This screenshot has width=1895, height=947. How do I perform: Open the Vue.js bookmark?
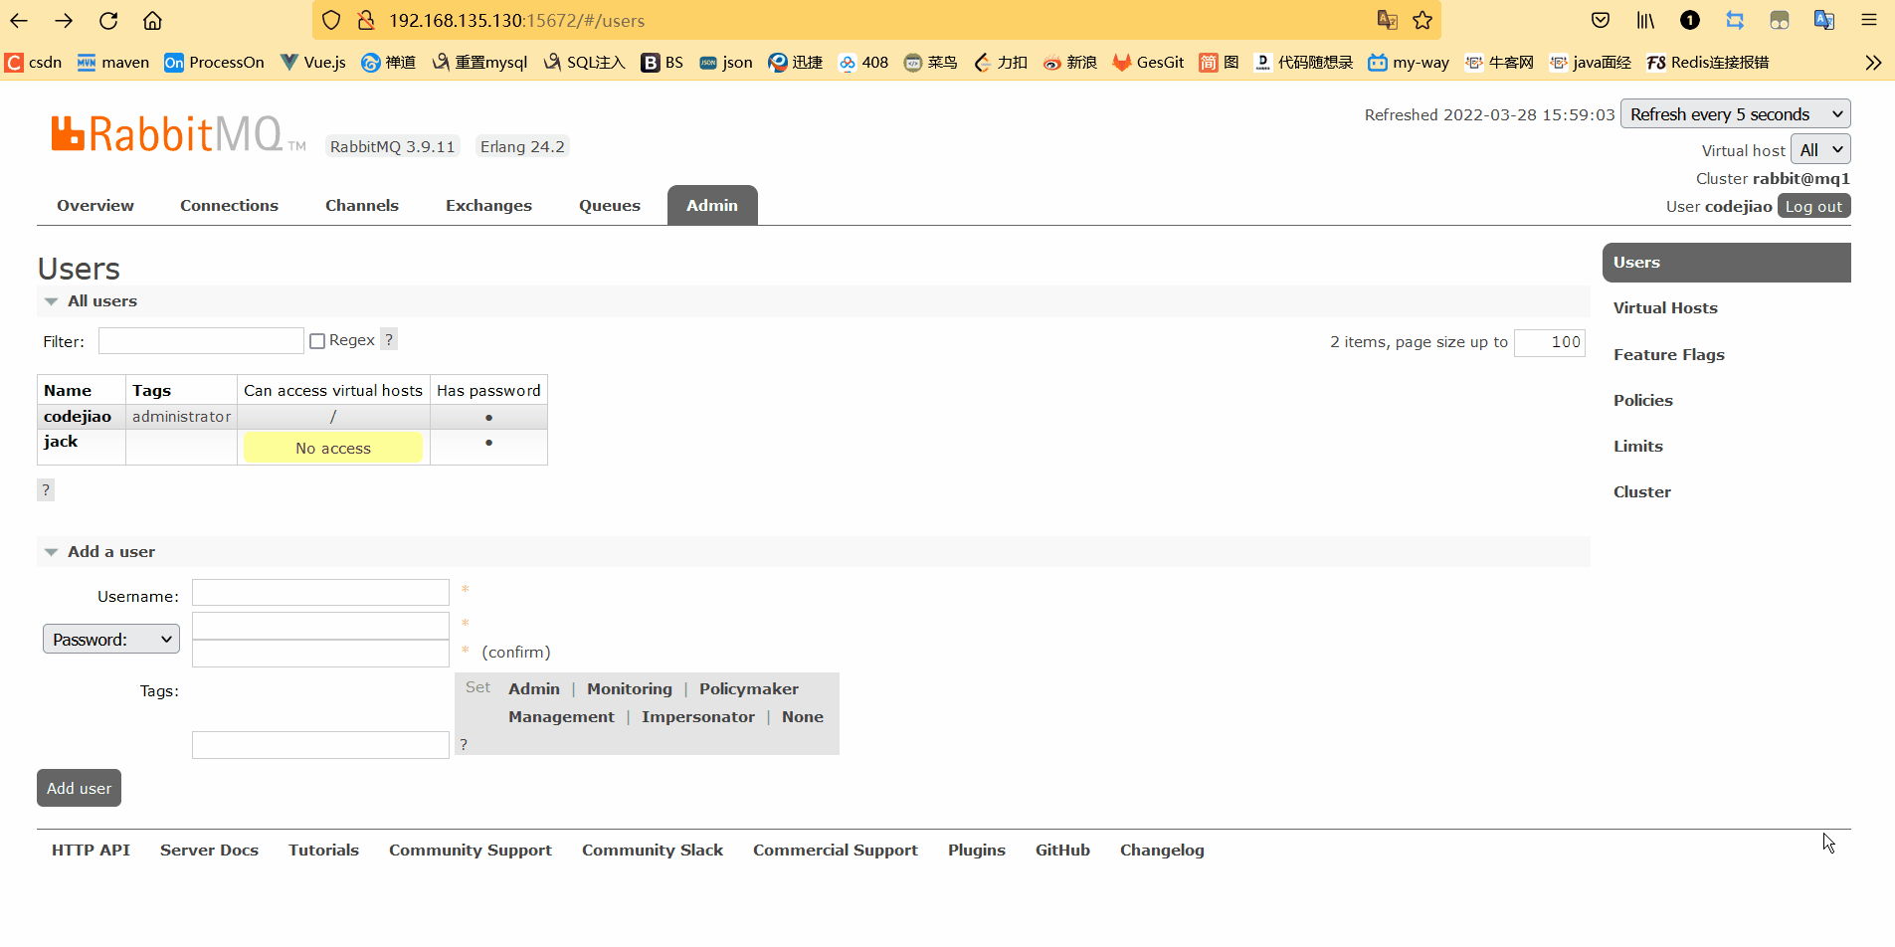coord(313,63)
